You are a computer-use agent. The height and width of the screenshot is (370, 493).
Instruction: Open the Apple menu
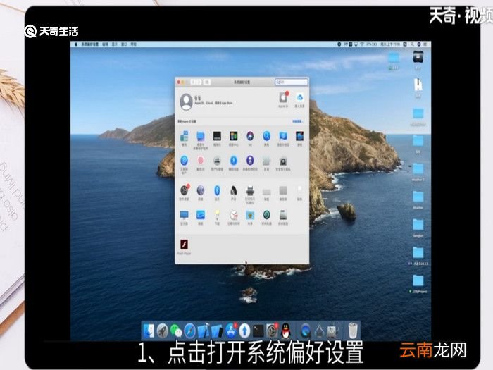tap(75, 44)
